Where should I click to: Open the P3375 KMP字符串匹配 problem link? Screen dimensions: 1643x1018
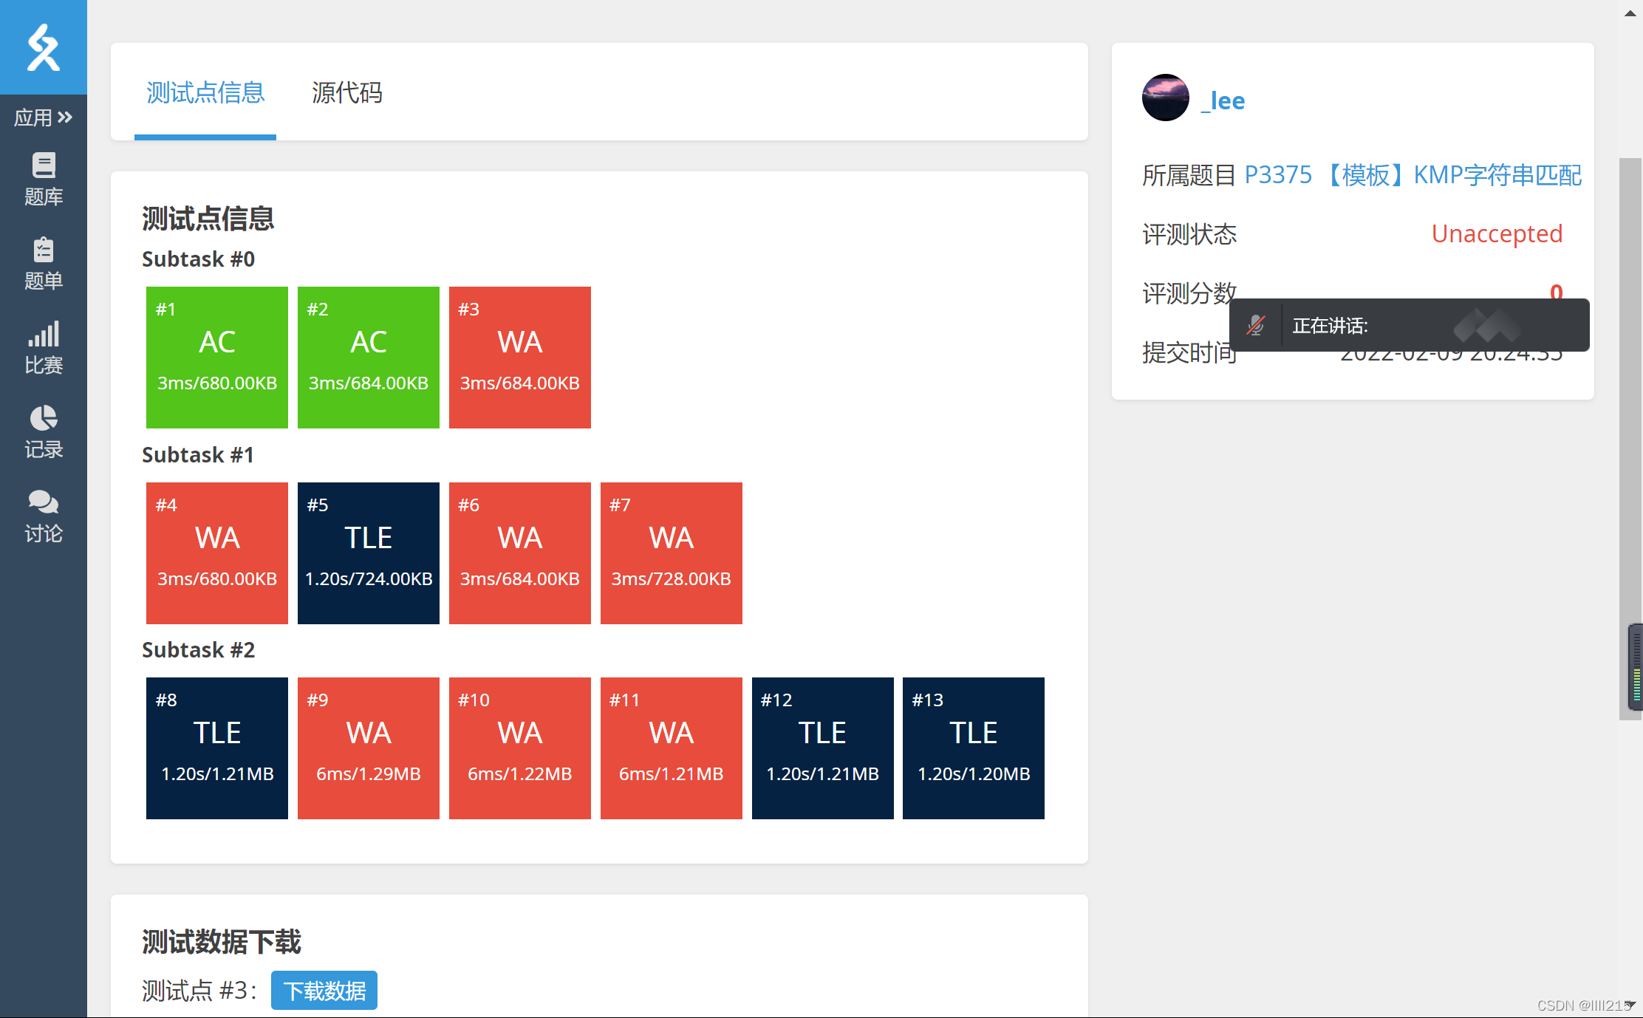click(x=1413, y=175)
